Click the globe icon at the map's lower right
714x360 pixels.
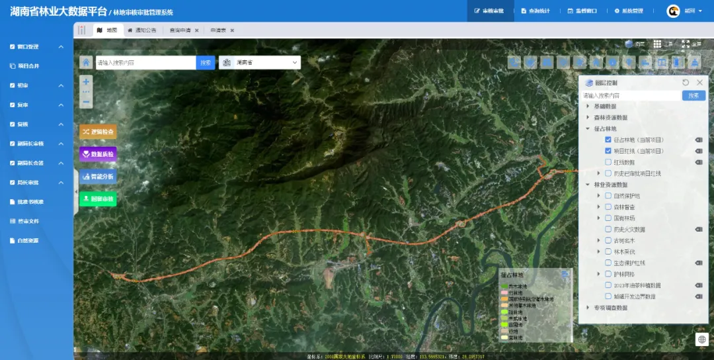pyautogui.click(x=701, y=339)
